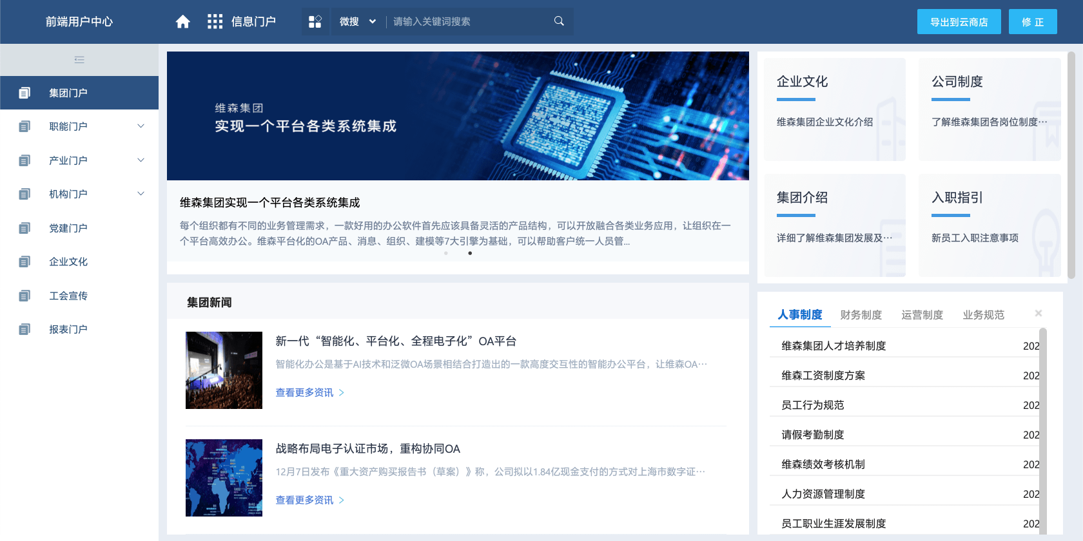
Task: Select 工会宣传 in the sidebar
Action: click(79, 296)
